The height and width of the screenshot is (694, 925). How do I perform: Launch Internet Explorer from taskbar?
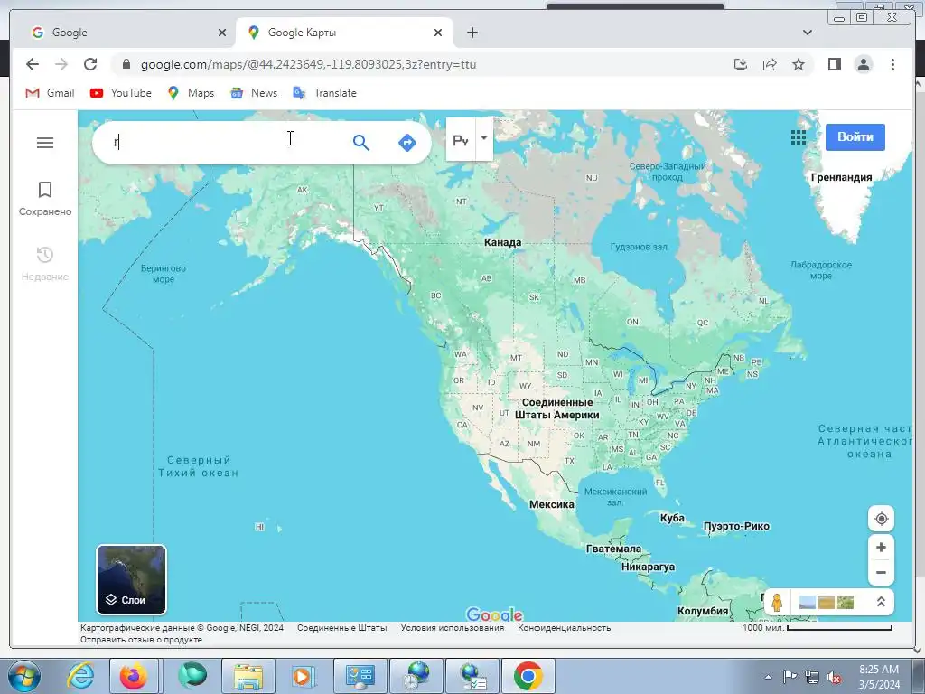(80, 676)
